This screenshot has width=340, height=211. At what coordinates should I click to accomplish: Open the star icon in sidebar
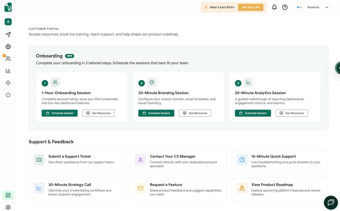pos(8,95)
